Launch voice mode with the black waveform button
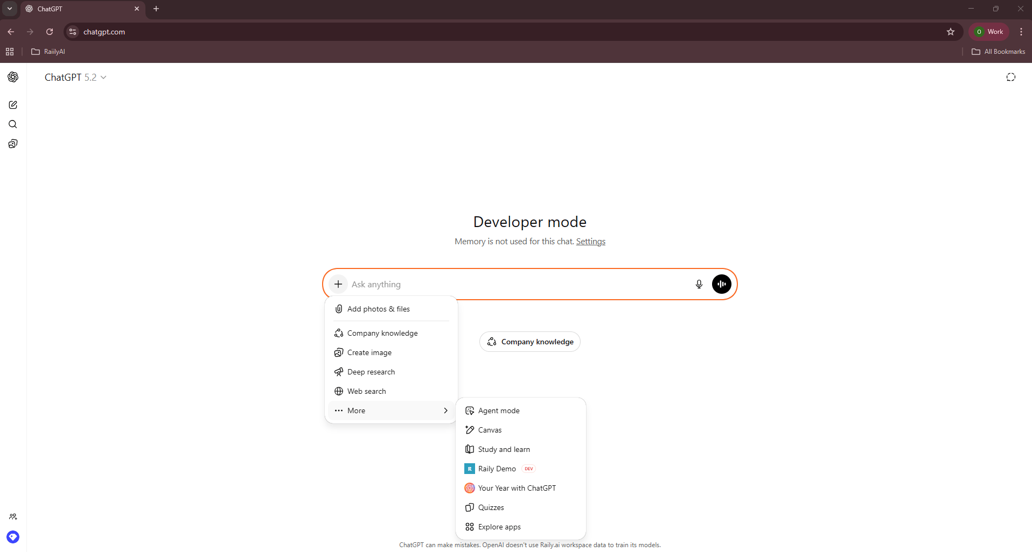Viewport: 1032px width, 552px height. pyautogui.click(x=721, y=284)
